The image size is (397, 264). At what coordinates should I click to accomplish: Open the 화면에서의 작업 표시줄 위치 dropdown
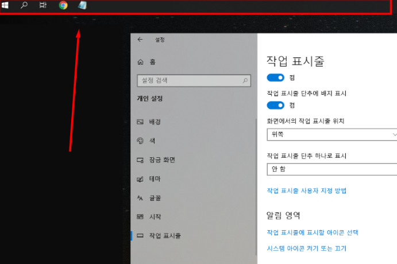pos(332,134)
